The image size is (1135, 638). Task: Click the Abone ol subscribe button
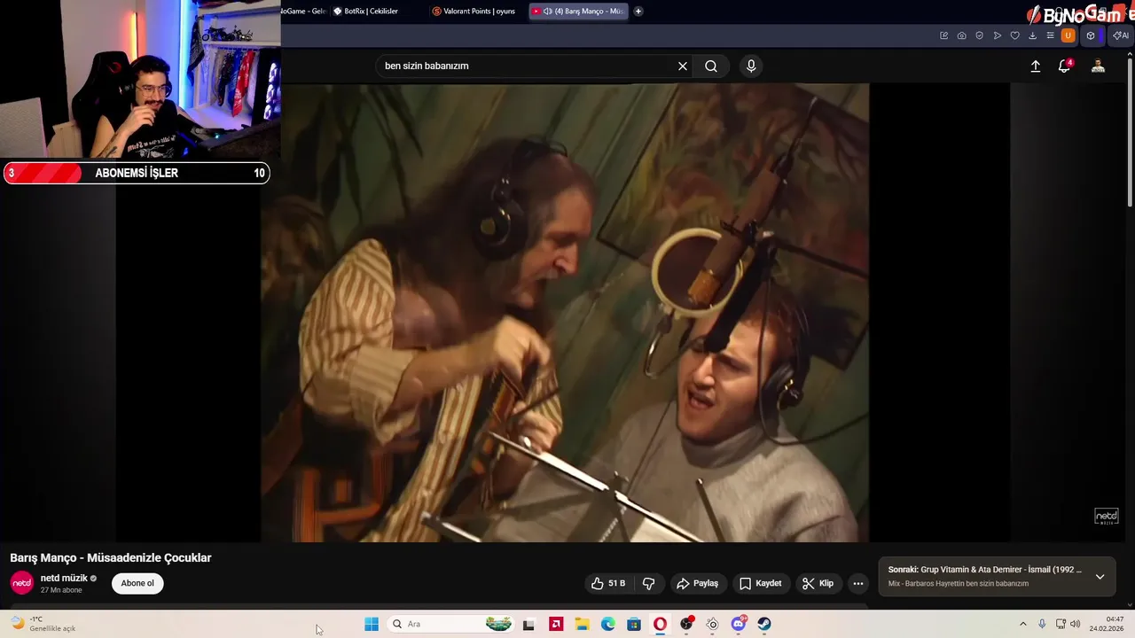pyautogui.click(x=137, y=583)
